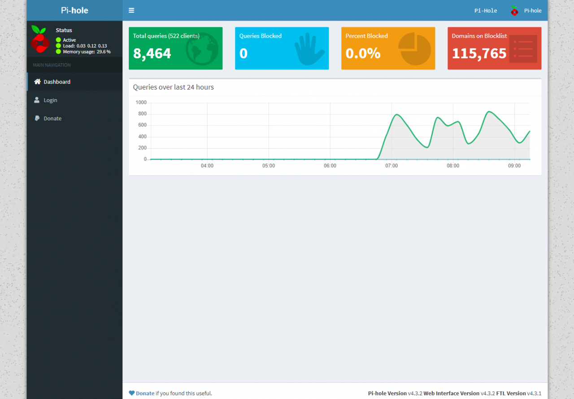The image size is (574, 399).
Task: Click the Dashboard home icon
Action: point(37,82)
